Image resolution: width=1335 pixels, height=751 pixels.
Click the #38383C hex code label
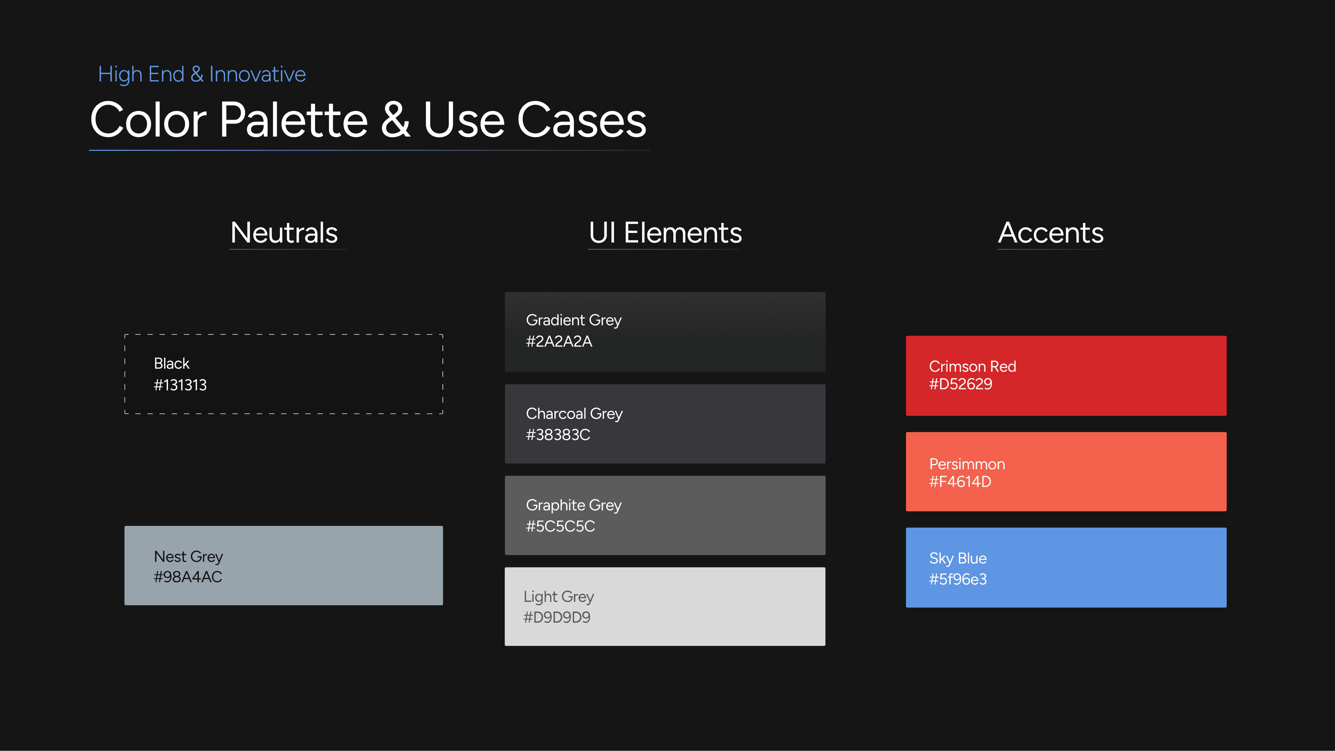(558, 435)
